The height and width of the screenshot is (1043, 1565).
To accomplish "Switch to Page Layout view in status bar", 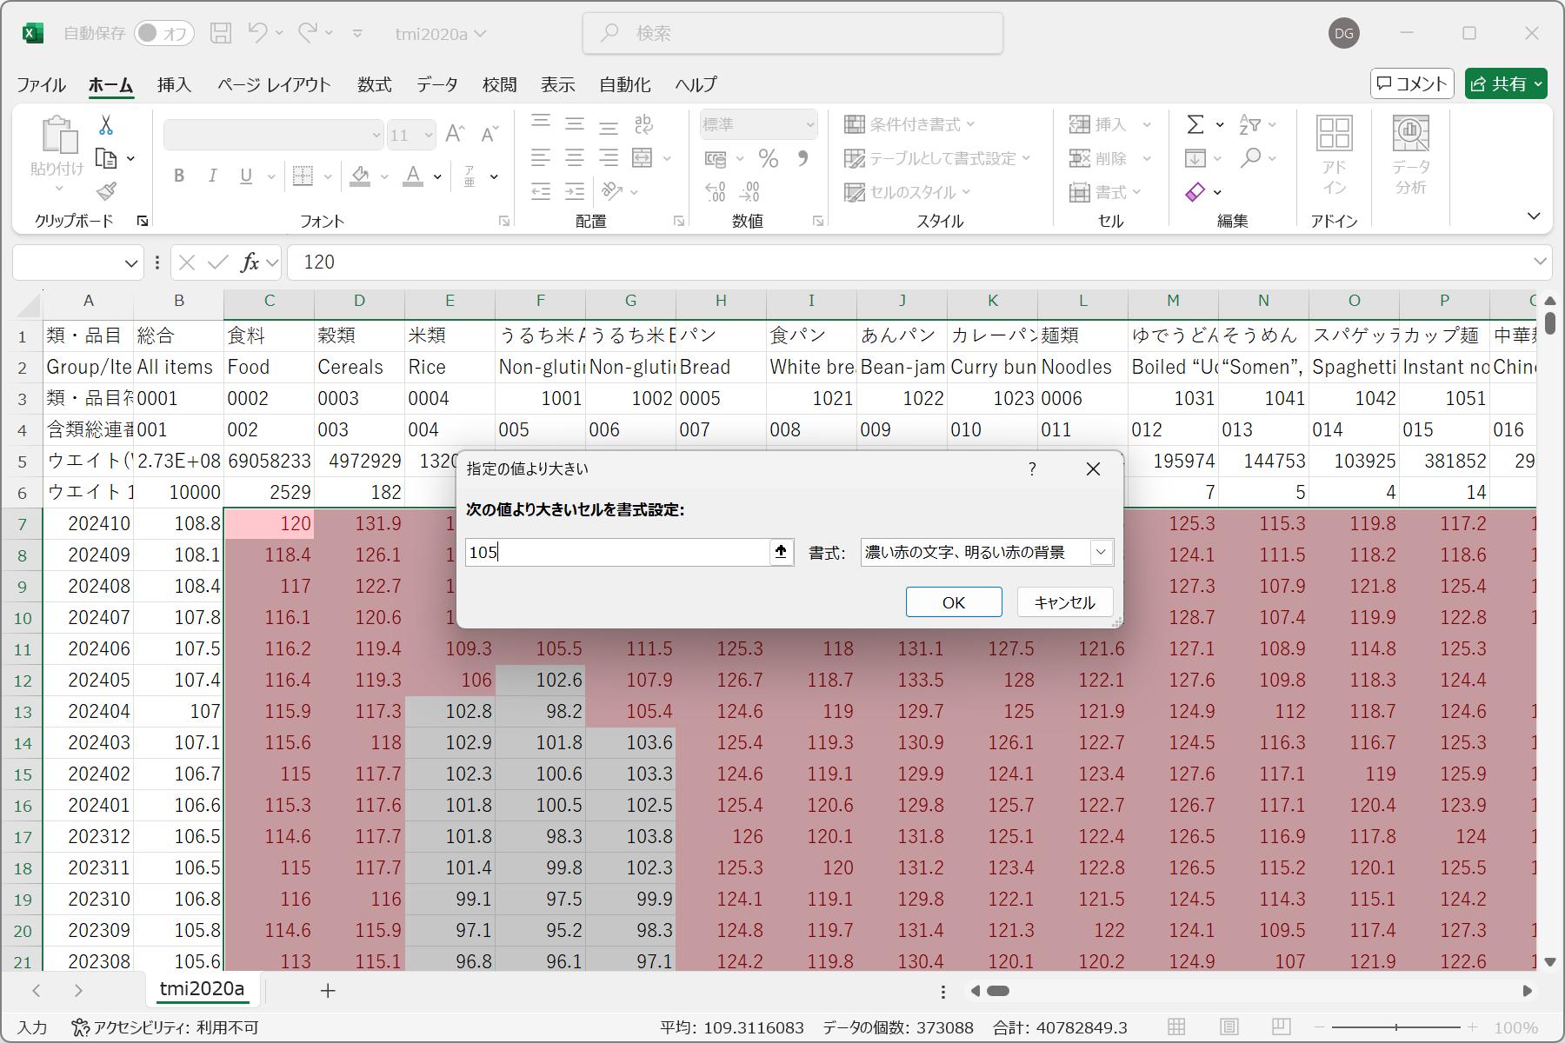I will (1229, 1027).
